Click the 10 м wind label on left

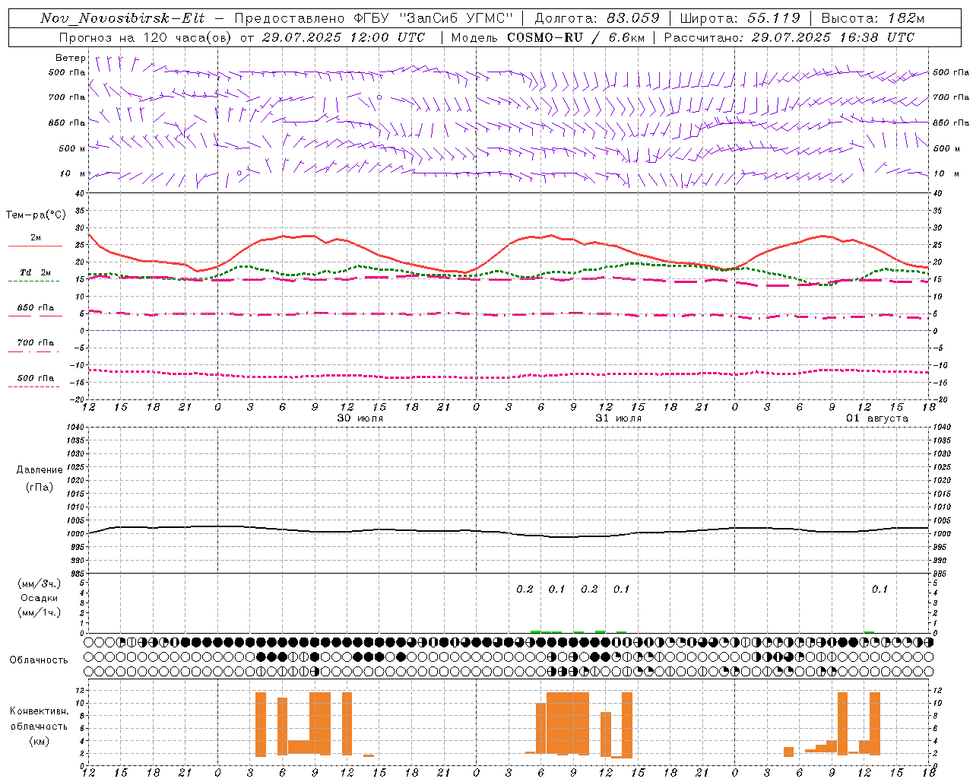(74, 173)
